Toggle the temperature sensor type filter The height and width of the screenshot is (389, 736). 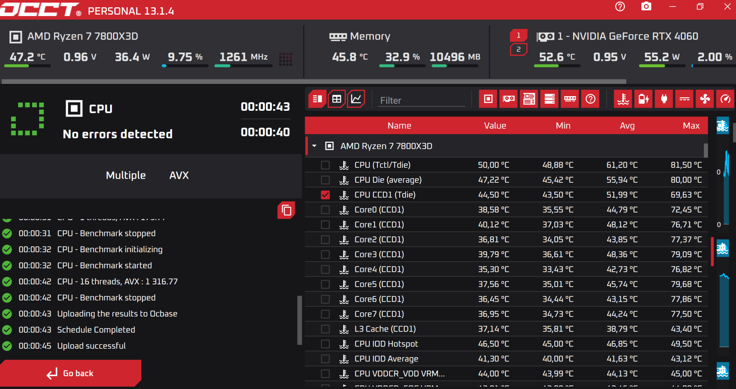pyautogui.click(x=623, y=99)
